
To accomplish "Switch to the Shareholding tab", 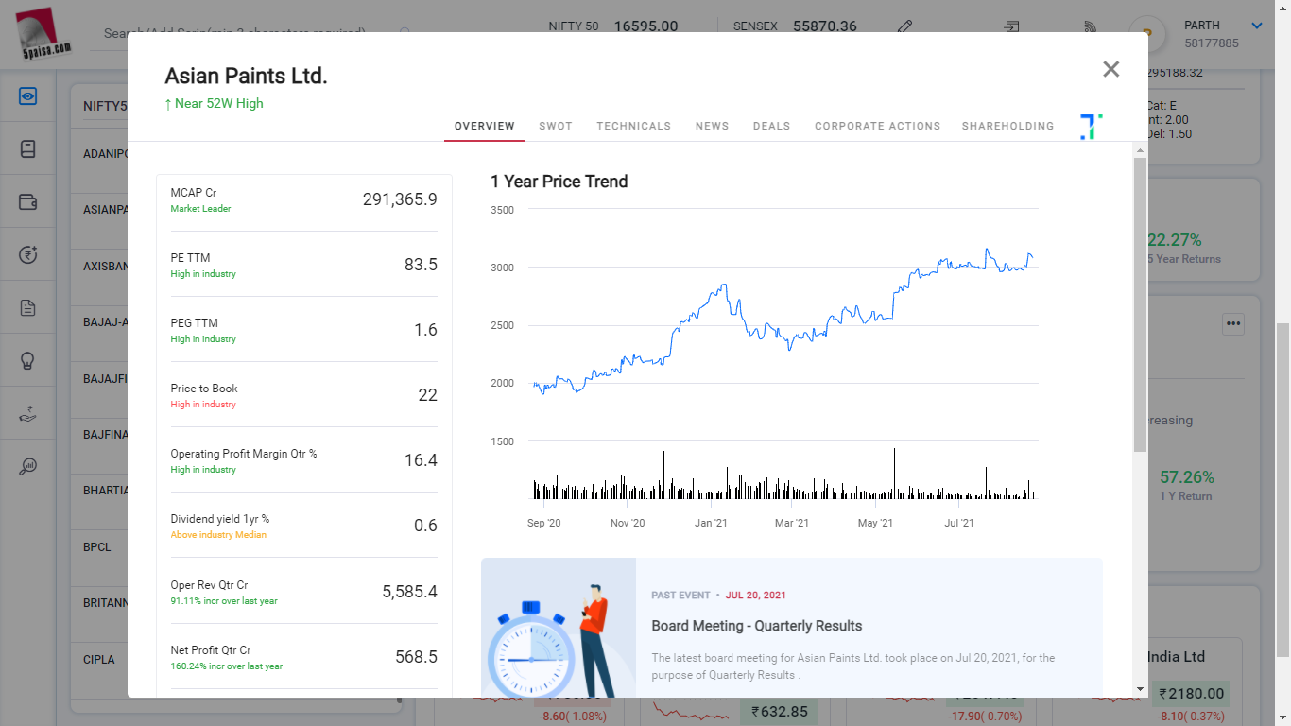I will pos(1008,126).
